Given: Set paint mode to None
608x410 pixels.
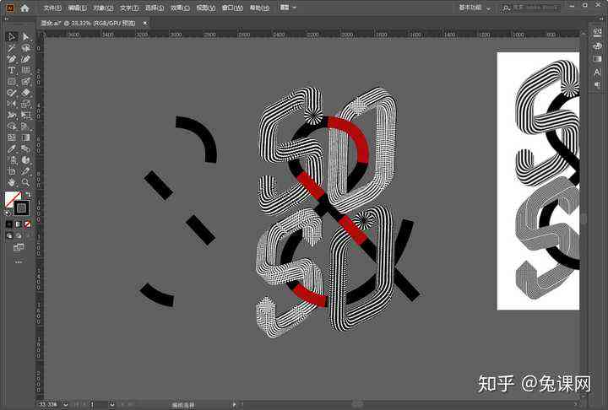Looking at the screenshot, I should (28, 224).
